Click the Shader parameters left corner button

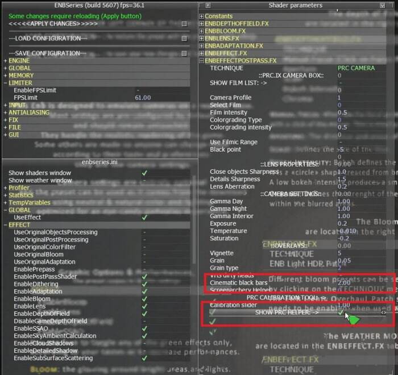tap(208, 5)
